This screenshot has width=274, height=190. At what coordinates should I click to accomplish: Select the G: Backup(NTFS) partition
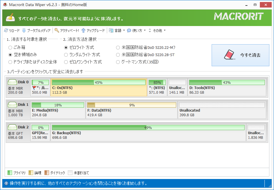[148, 133]
